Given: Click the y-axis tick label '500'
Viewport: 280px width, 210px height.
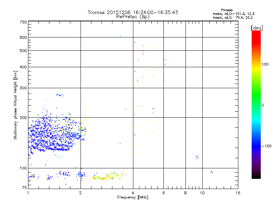Looking at the screenshot, I should pyautogui.click(x=23, y=51).
